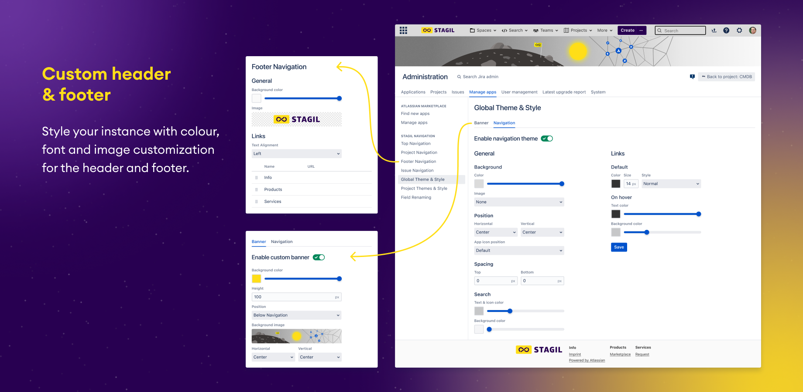Image resolution: width=803 pixels, height=392 pixels.
Task: Click the yellow banner background color swatch
Action: tap(257, 279)
